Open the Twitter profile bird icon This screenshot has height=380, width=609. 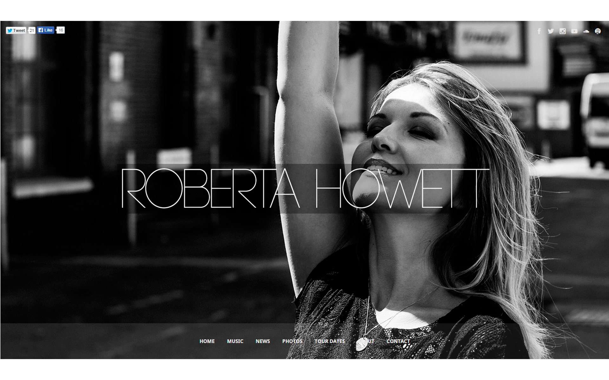[551, 31]
